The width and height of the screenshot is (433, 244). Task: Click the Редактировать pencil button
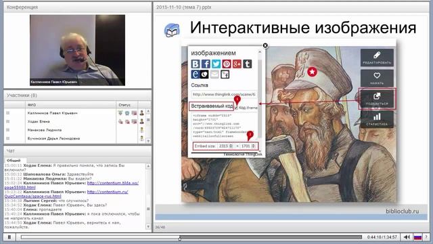coord(377,58)
